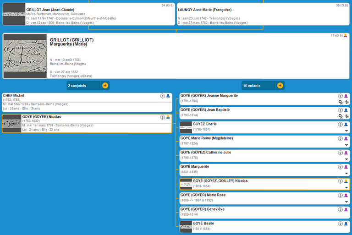Click the blue person icon for Chef Michel
Viewport: 352px width, 235px height.
(x=168, y=96)
